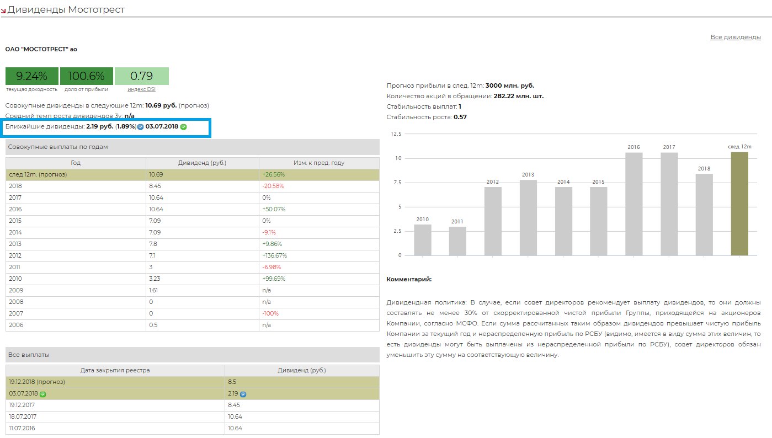Click the Изм. к пред. году column header

tap(319, 163)
